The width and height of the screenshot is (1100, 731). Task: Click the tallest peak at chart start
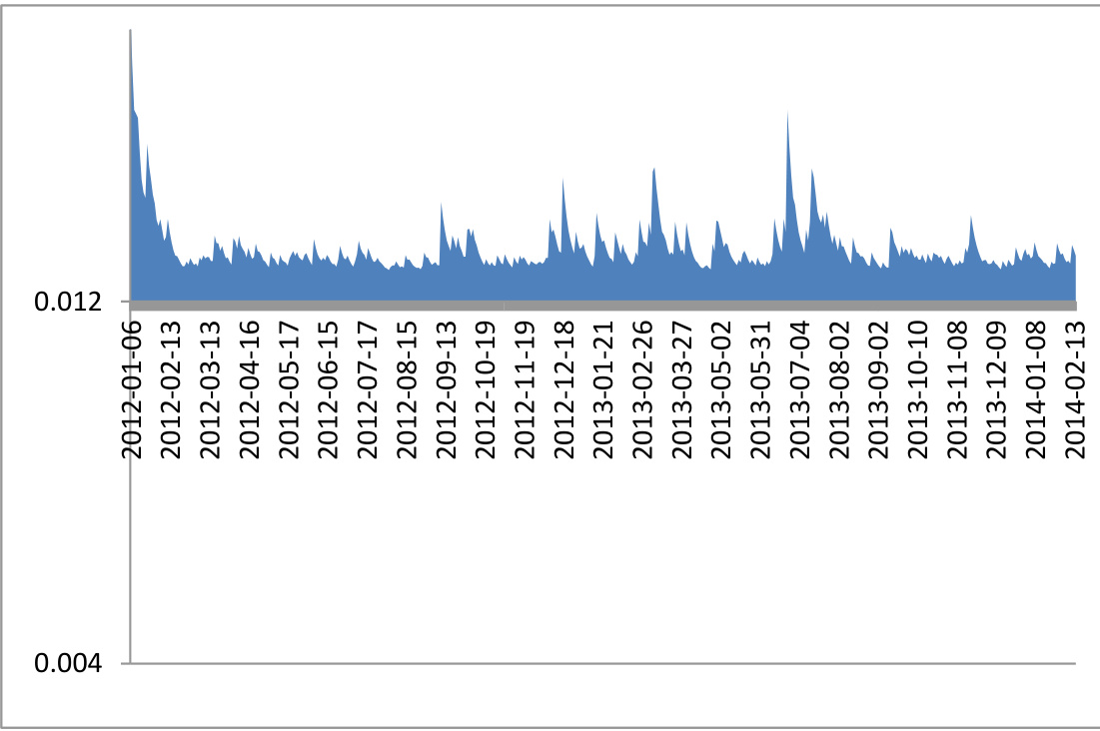click(131, 60)
